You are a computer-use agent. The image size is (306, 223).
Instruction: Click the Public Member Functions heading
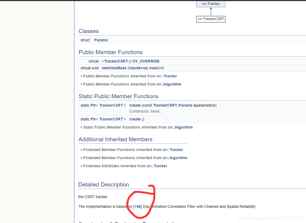111,52
